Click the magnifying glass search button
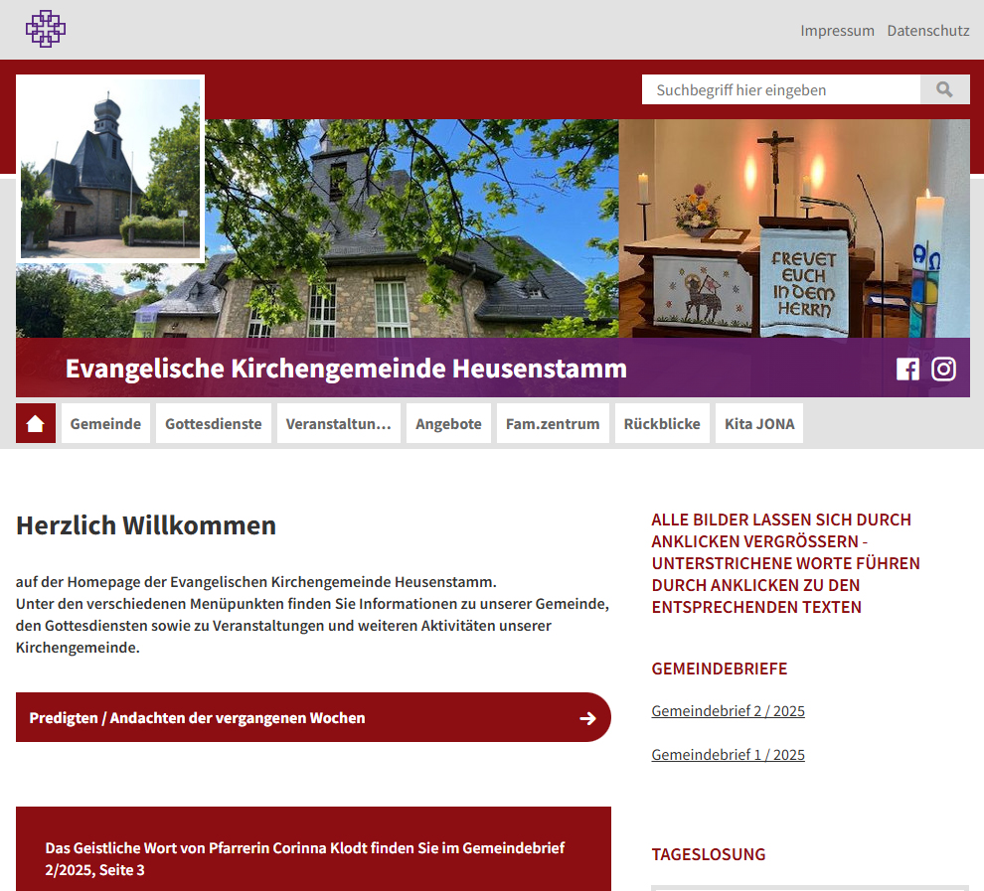 pyautogui.click(x=944, y=89)
